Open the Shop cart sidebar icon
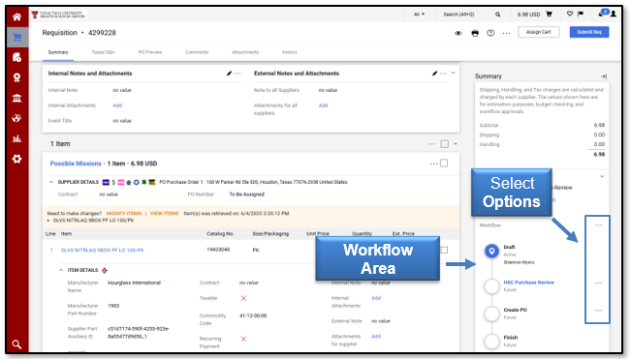This screenshot has width=631, height=359. click(16, 38)
